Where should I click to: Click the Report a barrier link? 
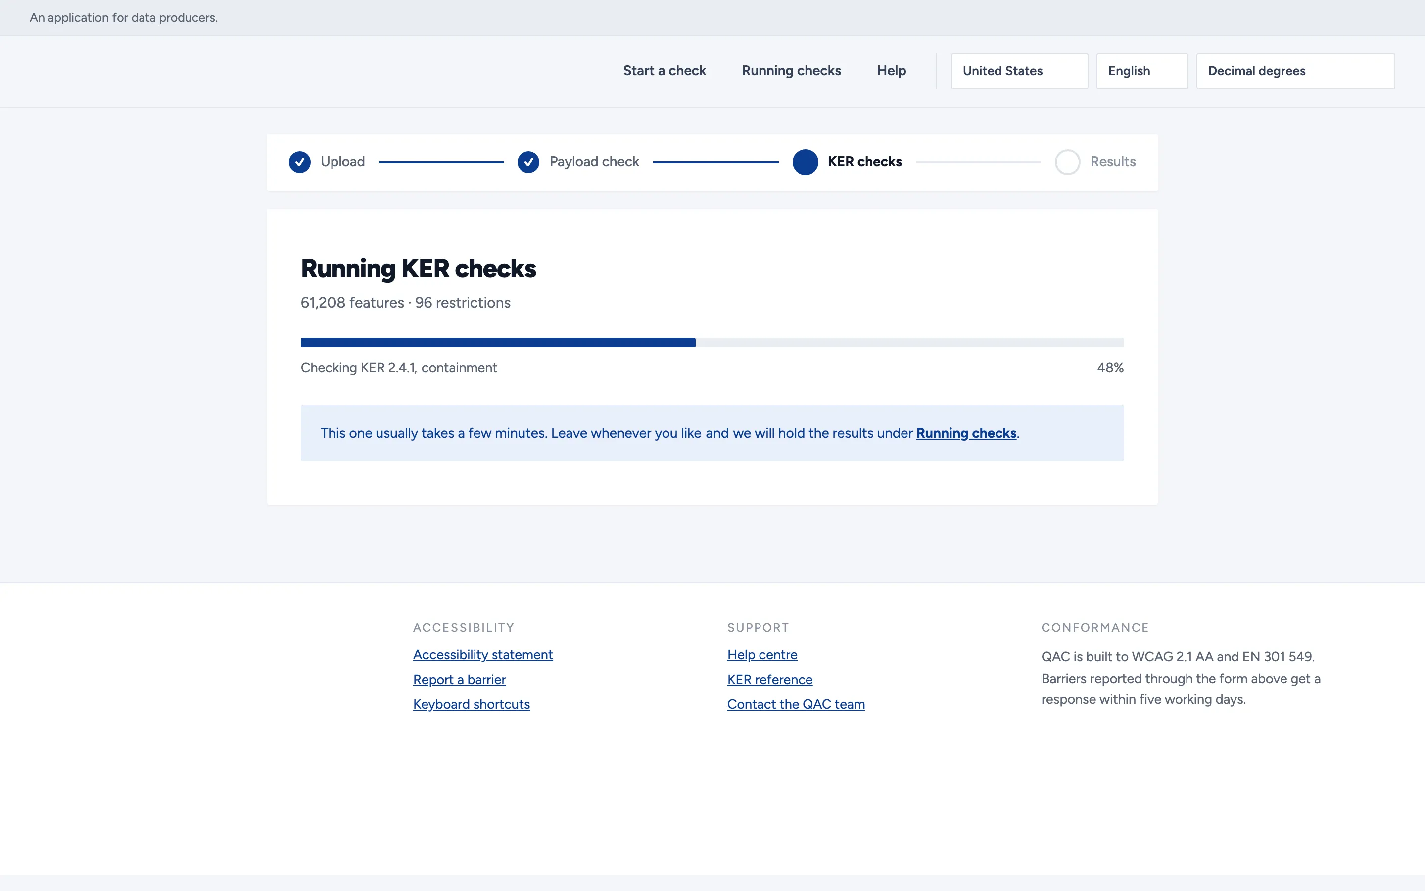(x=459, y=680)
